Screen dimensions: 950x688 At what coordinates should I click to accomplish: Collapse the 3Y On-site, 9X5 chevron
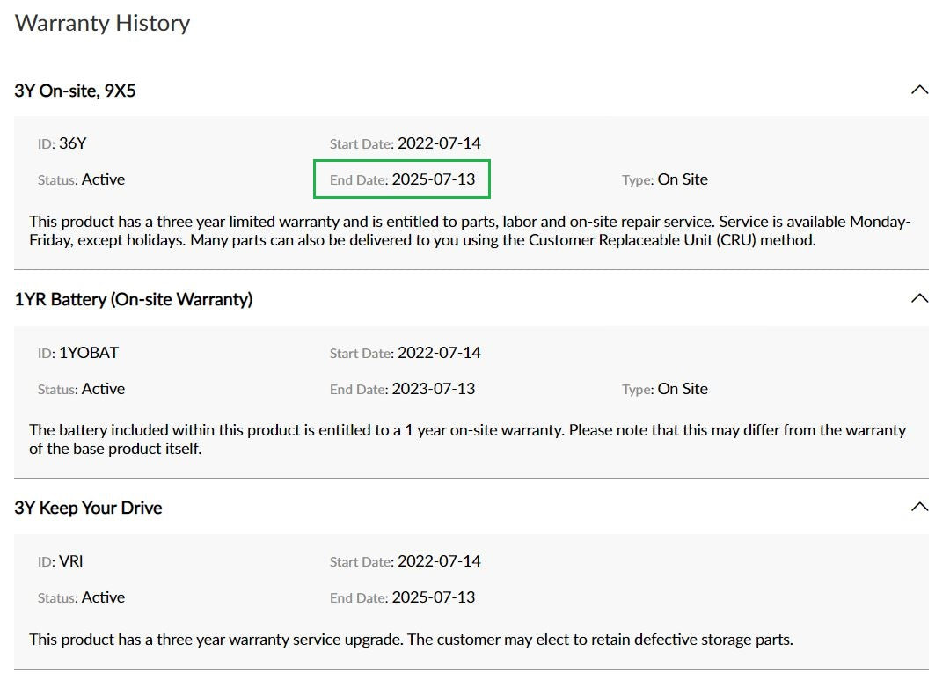[919, 91]
